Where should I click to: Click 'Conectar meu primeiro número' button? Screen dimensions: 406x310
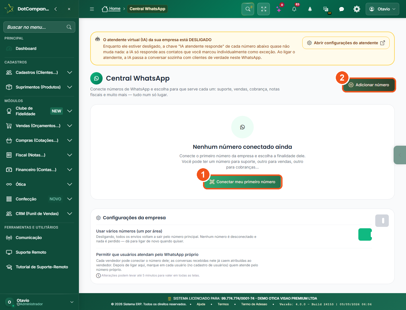click(x=242, y=182)
